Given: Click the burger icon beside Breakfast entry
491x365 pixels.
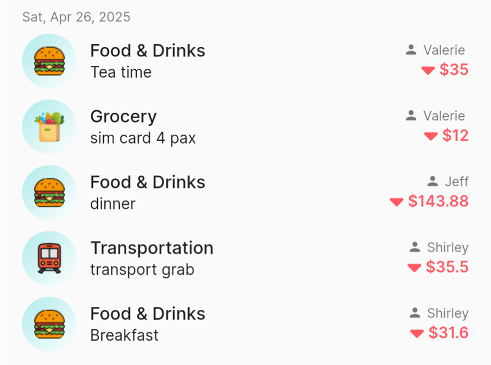Looking at the screenshot, I should click(x=49, y=323).
